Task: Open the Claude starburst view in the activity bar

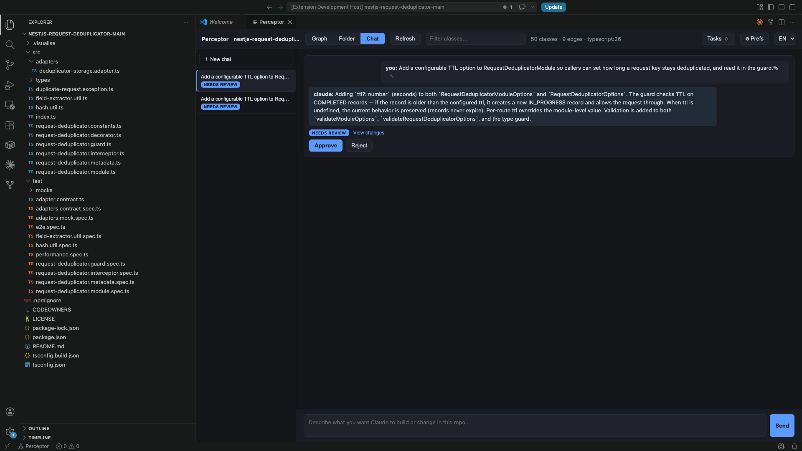Action: tap(10, 165)
